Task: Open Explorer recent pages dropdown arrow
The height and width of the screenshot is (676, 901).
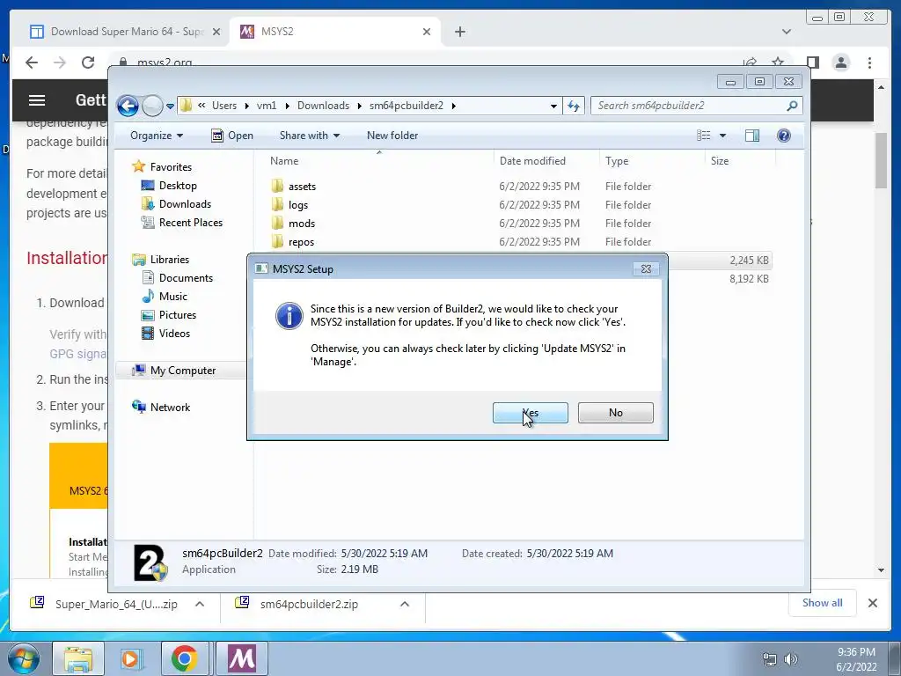Action: (170, 107)
